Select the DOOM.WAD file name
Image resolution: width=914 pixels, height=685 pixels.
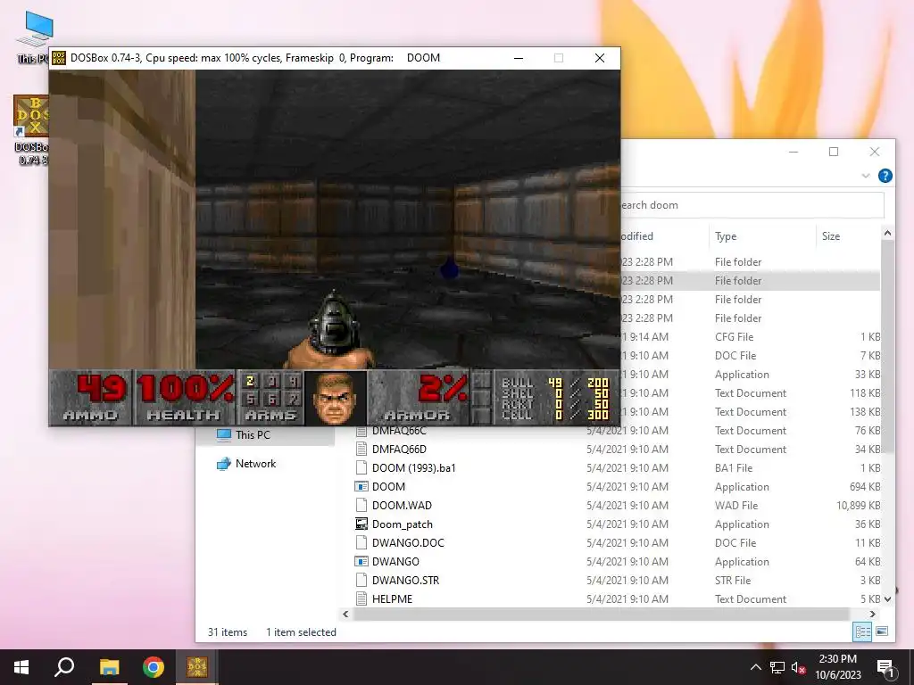(402, 505)
